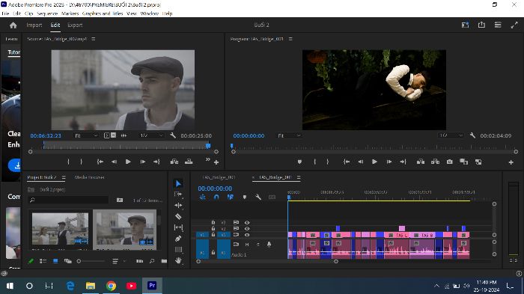Expand Source monitor overflow chevrons
The width and height of the screenshot is (524, 294).
pos(207,159)
